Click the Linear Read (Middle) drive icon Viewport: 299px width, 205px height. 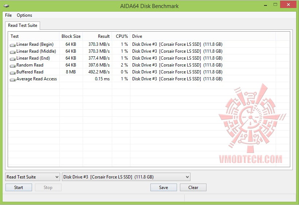pyautogui.click(x=13, y=52)
